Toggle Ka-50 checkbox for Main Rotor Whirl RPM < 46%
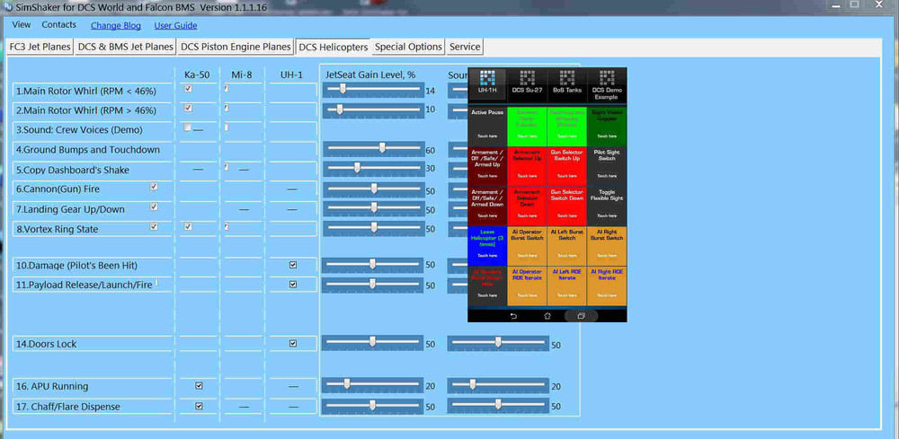This screenshot has height=439, width=899. (x=188, y=88)
